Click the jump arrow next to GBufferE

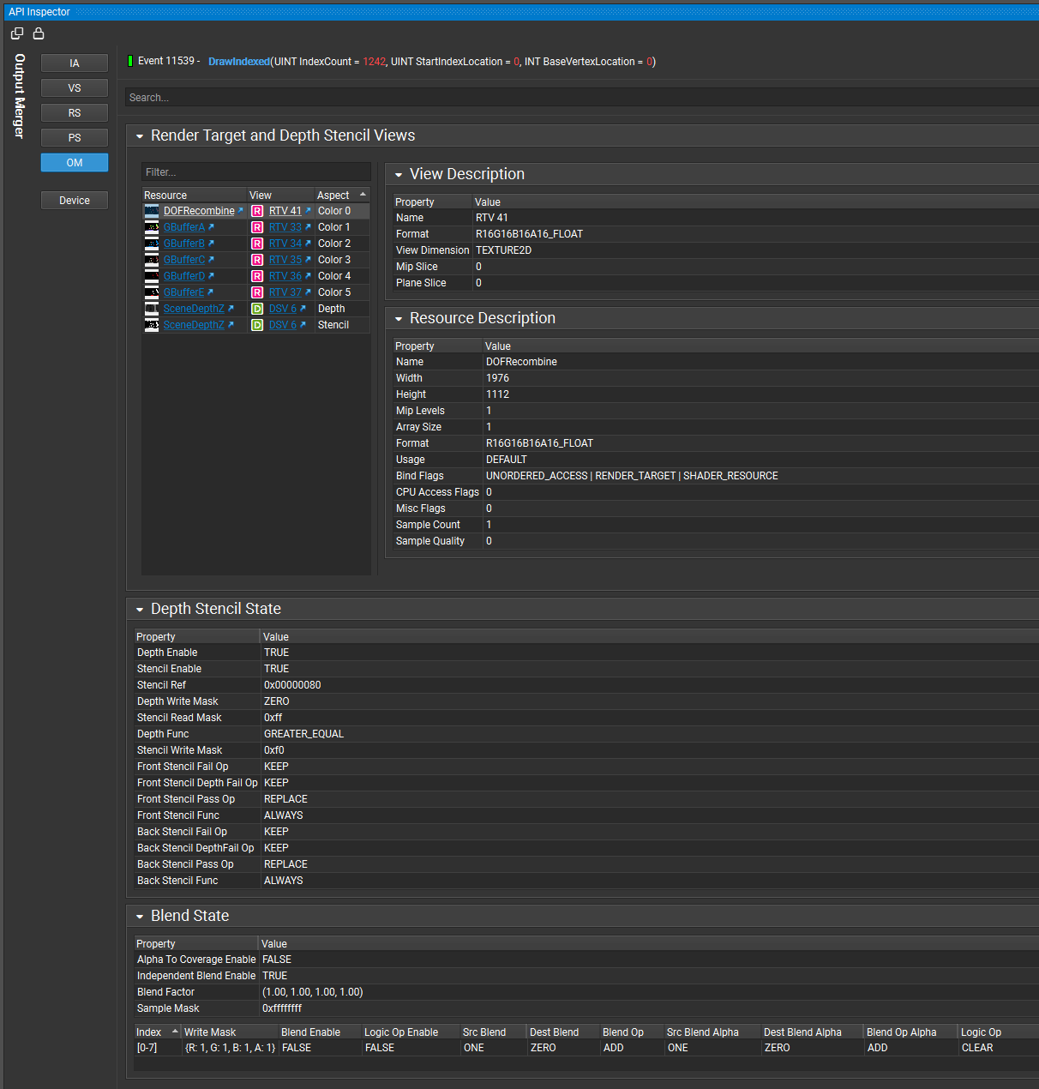click(211, 292)
